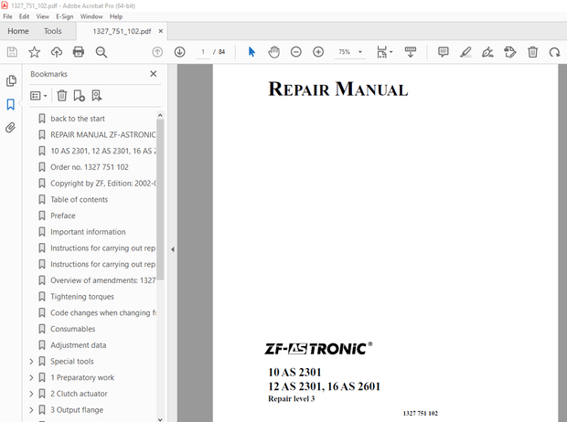Image resolution: width=567 pixels, height=422 pixels.
Task: Go to next page arrow
Action: click(x=180, y=52)
